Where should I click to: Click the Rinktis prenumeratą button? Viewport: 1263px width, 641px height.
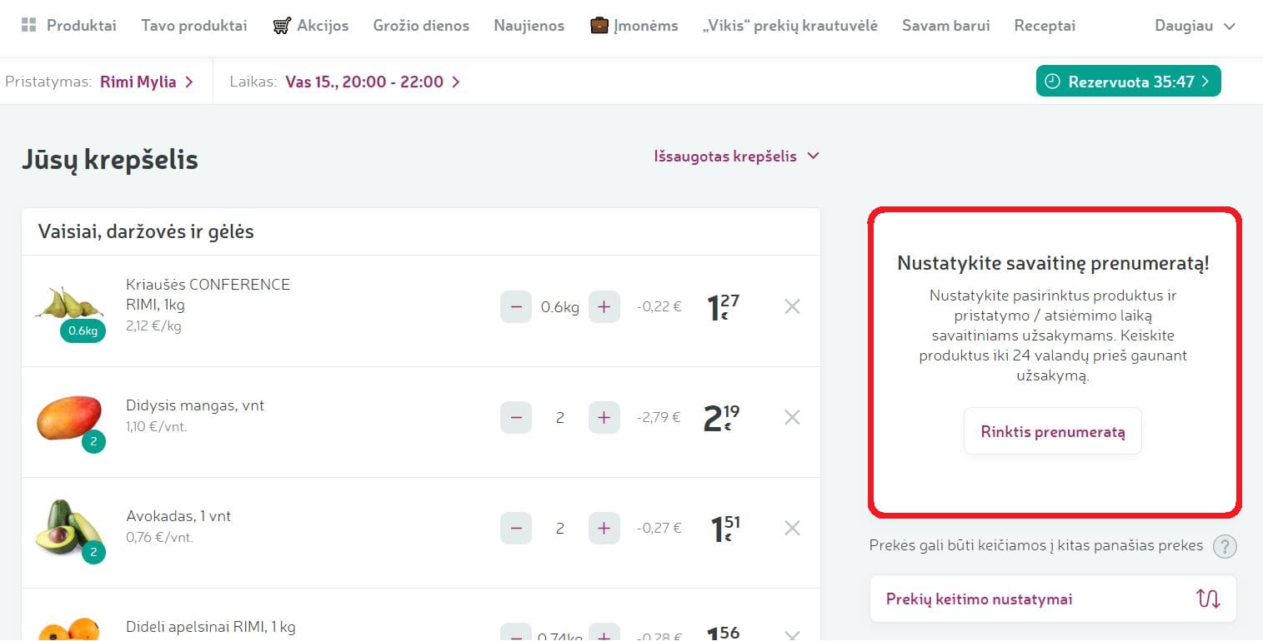click(1052, 431)
